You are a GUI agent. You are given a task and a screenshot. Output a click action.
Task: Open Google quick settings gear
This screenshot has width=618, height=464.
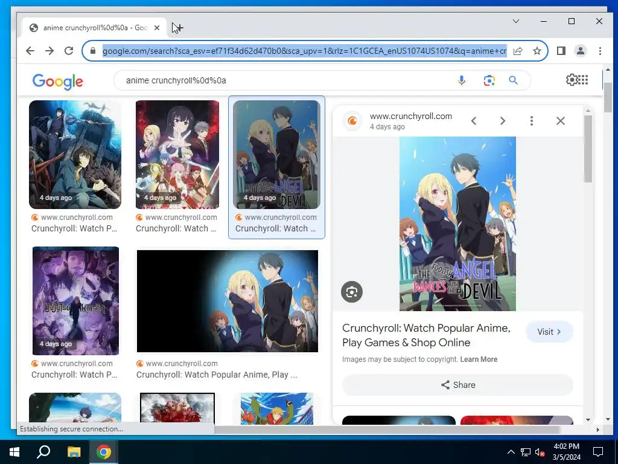(572, 80)
